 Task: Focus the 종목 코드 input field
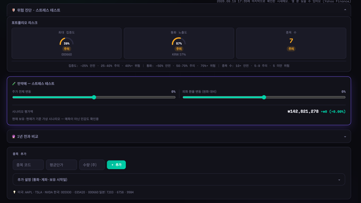[x=28, y=165]
